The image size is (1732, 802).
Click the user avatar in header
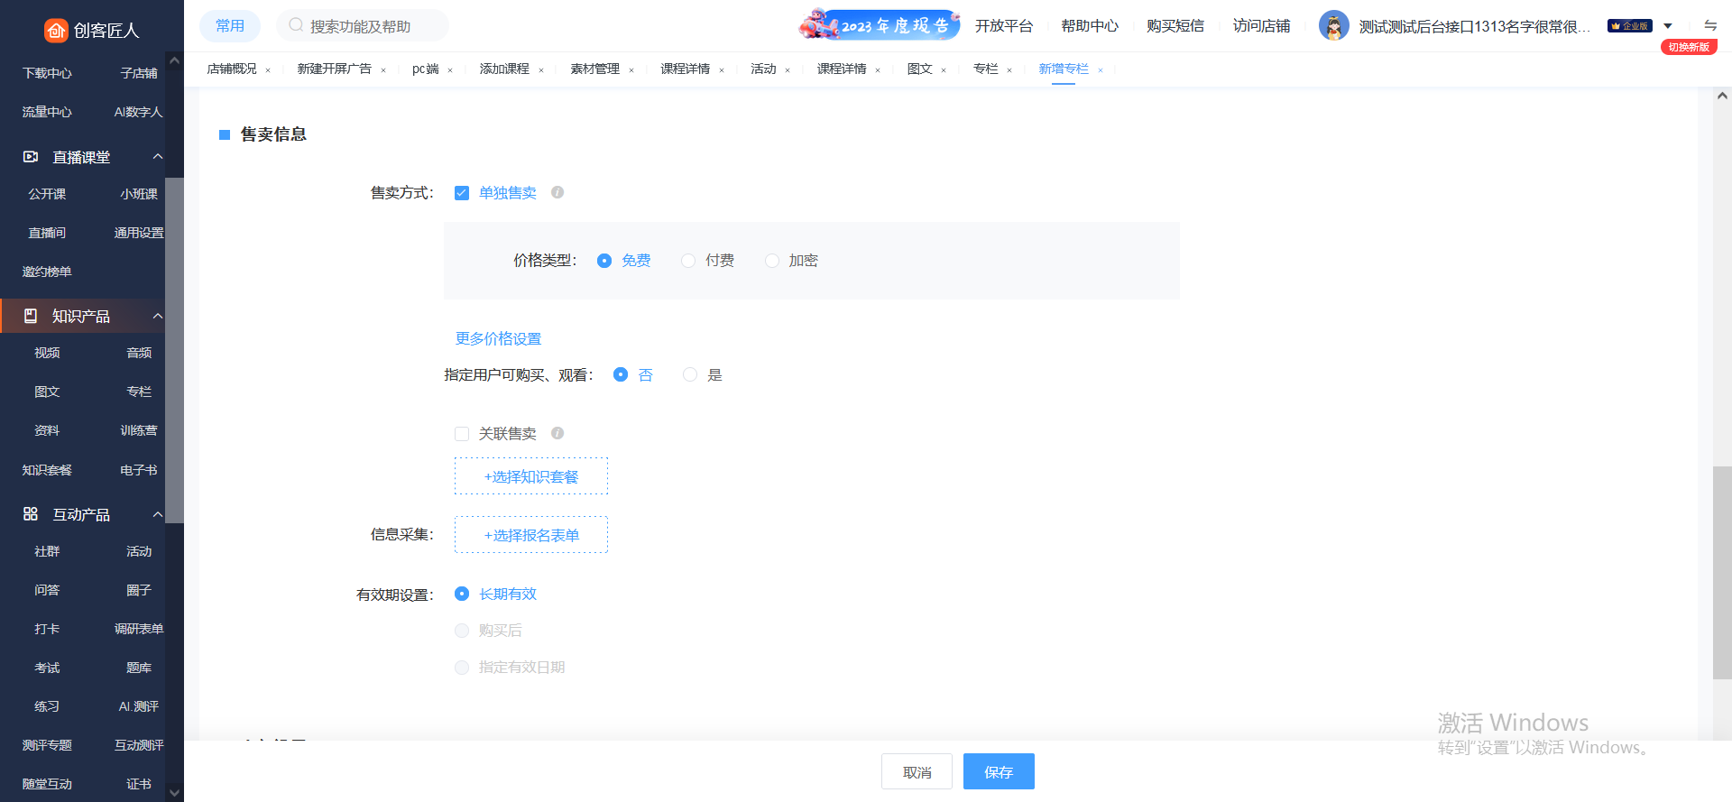[1333, 26]
